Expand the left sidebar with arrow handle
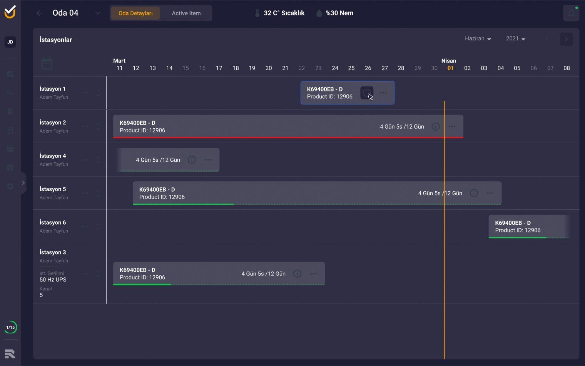 [23, 183]
